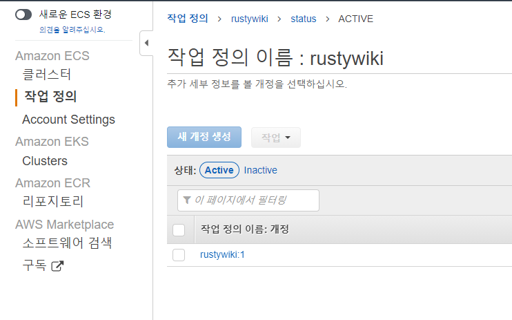
Task: Click the external link icon beside 구독
Action: (x=57, y=265)
